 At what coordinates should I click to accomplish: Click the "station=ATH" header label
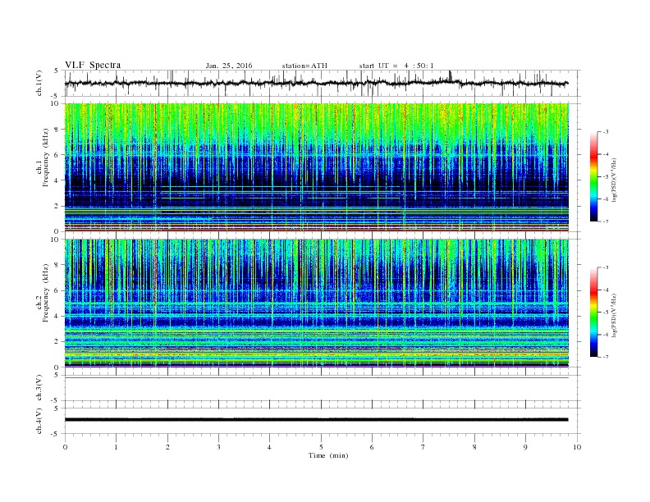(x=304, y=66)
